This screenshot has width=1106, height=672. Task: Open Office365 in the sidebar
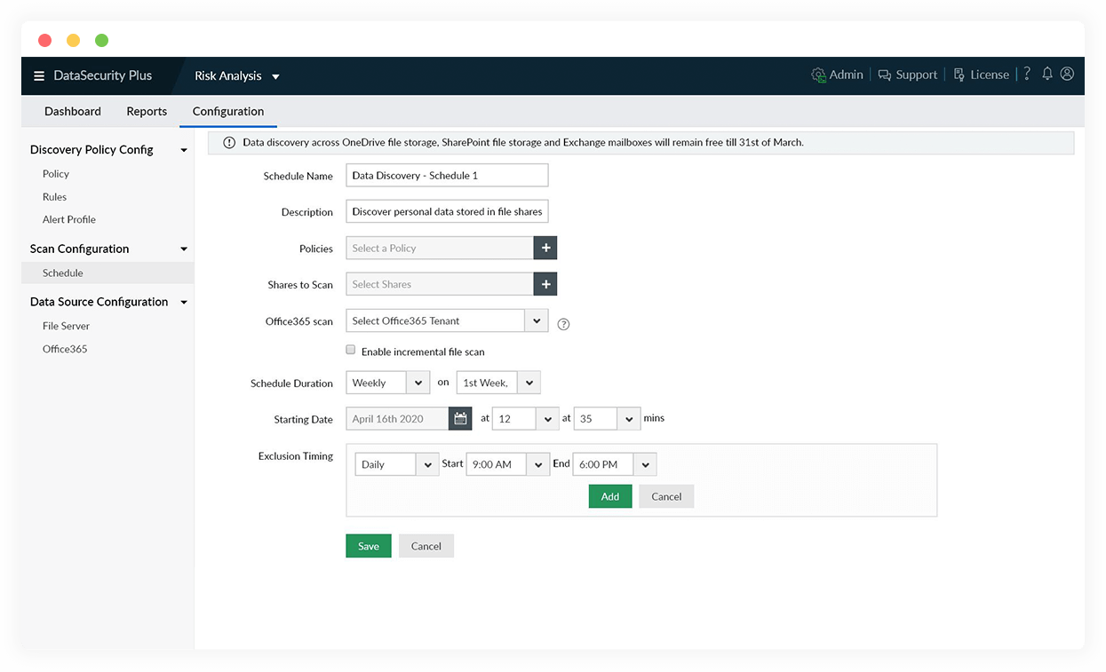65,349
